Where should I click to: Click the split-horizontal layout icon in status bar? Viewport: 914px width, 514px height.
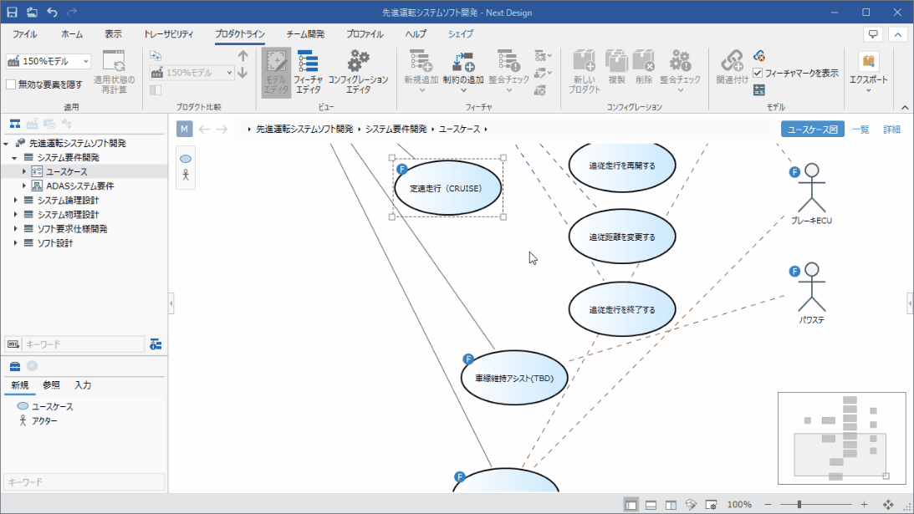[651, 505]
